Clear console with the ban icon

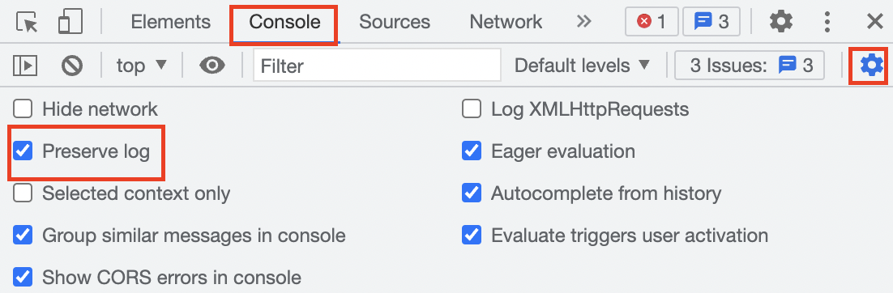click(72, 66)
